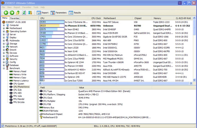Click the Computer tree icon
The image size is (197, 128).
7,25
